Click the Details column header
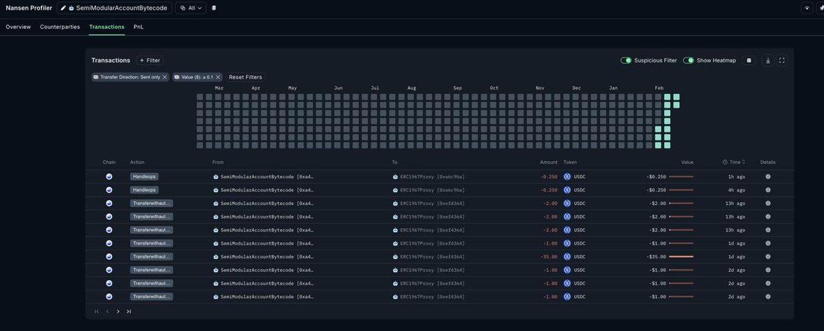The height and width of the screenshot is (331, 824). (768, 162)
